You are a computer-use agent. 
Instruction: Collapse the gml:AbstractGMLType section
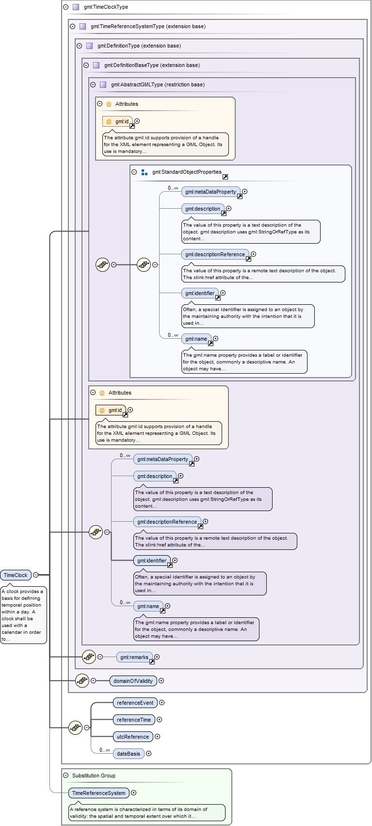click(x=93, y=84)
